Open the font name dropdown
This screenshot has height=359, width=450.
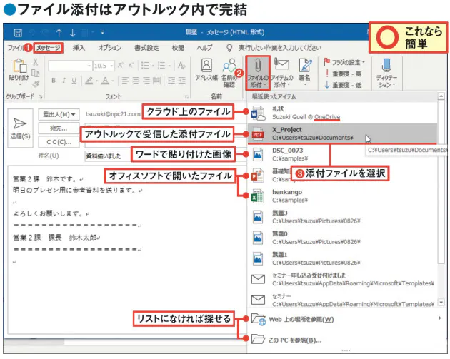click(89, 66)
